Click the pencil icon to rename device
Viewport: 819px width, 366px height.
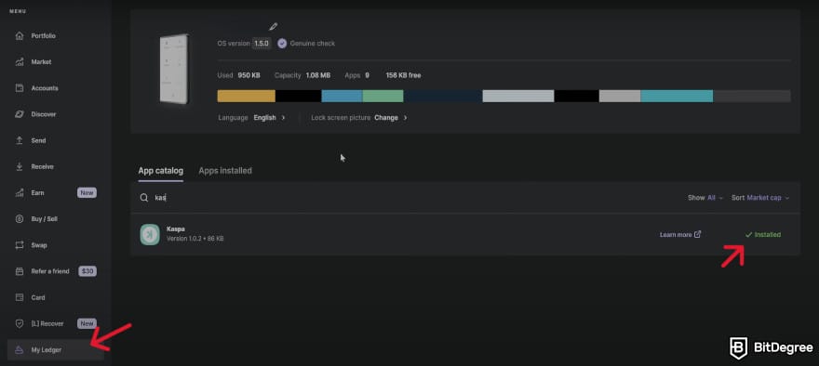274,27
